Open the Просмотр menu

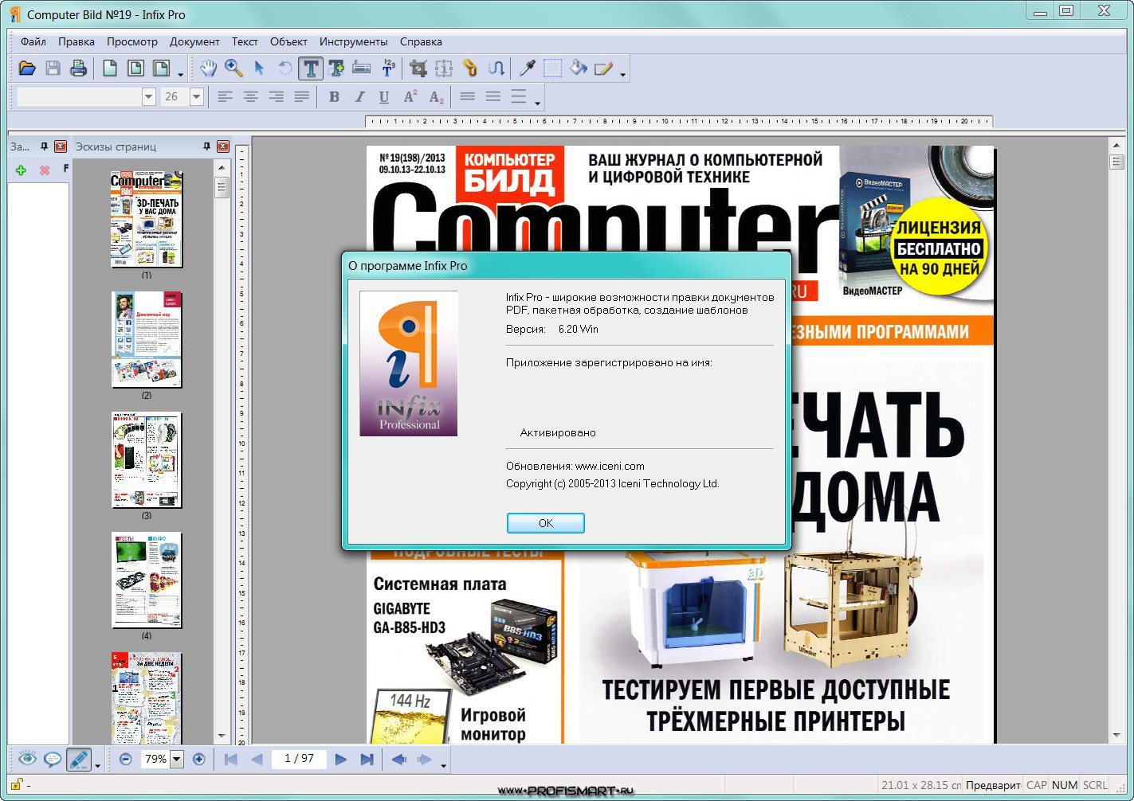tap(132, 41)
